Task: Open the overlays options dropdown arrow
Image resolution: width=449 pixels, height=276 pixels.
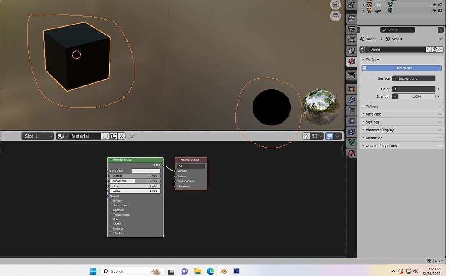Action: click(337, 136)
